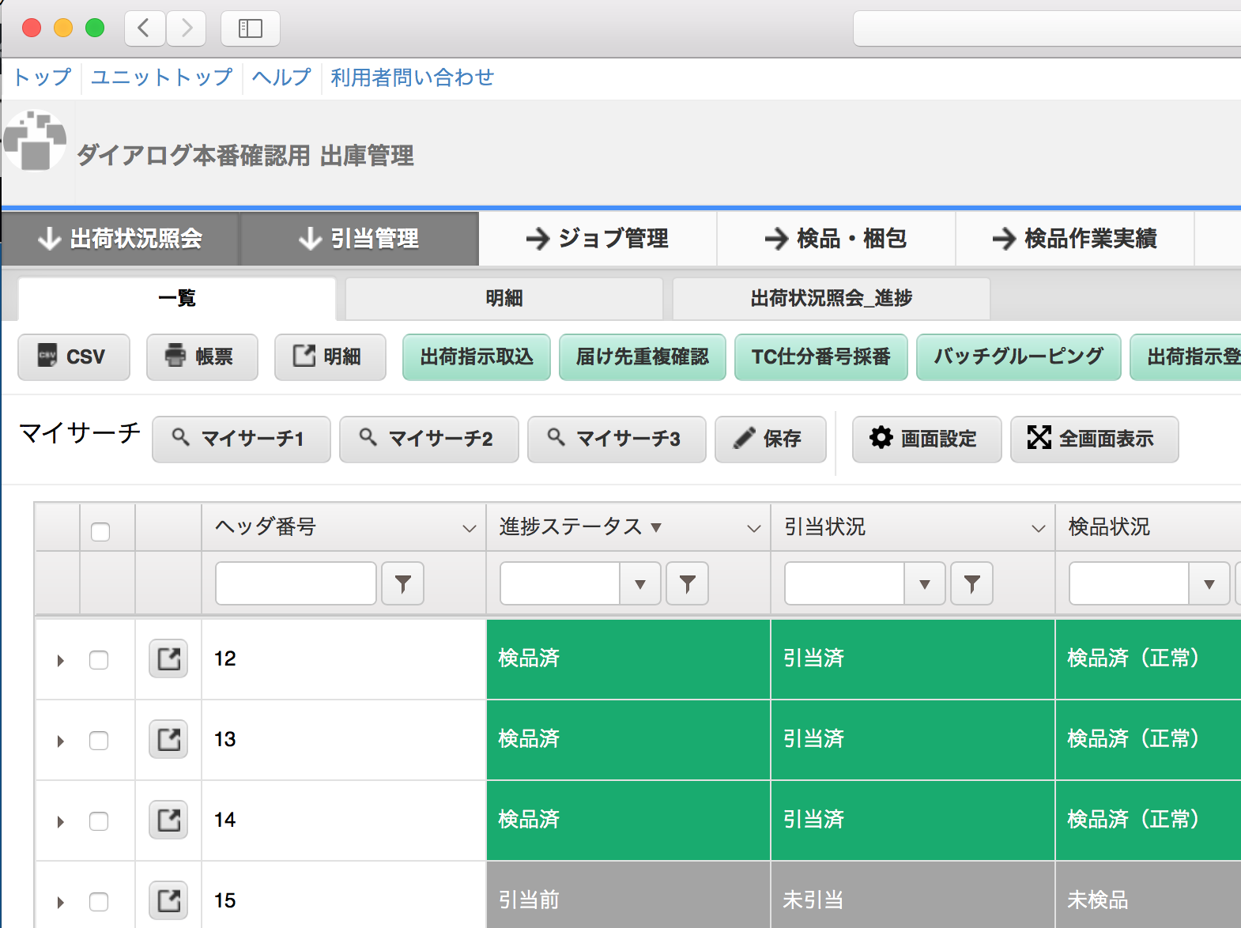
Task: Select the 一覧 tab
Action: tap(177, 298)
